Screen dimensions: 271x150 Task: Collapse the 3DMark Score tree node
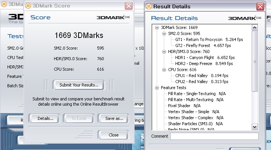pos(157,28)
